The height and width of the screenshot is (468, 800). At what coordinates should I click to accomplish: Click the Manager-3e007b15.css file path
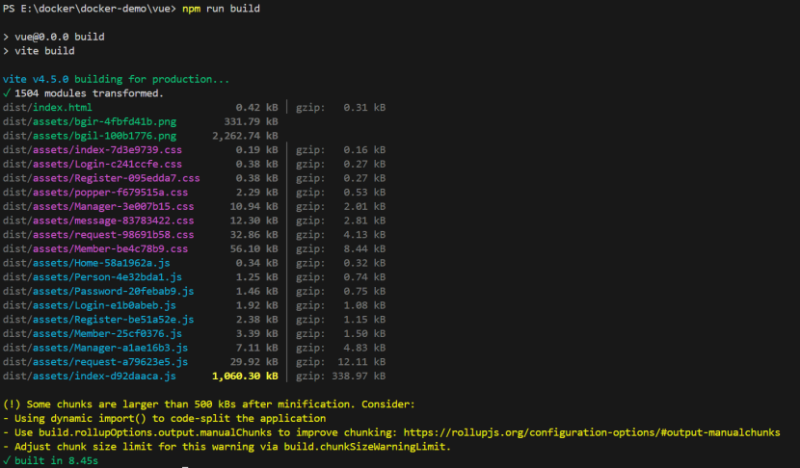[98, 206]
